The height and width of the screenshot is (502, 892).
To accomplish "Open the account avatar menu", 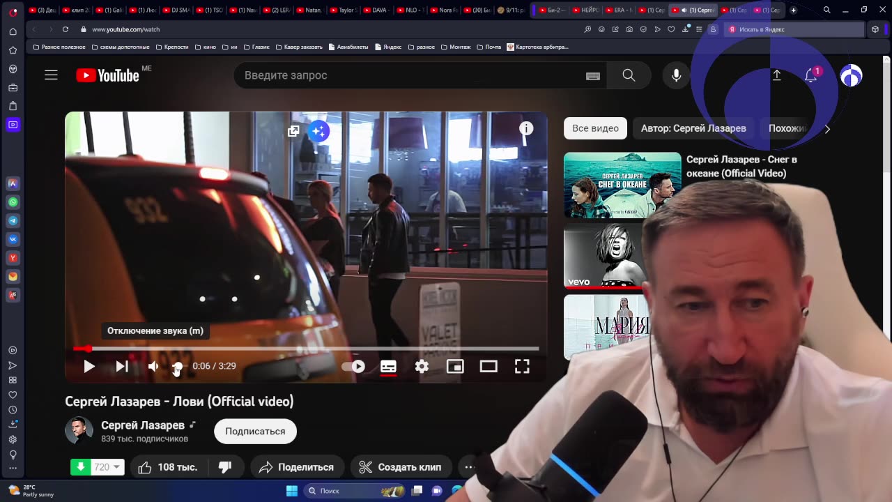I will [851, 75].
